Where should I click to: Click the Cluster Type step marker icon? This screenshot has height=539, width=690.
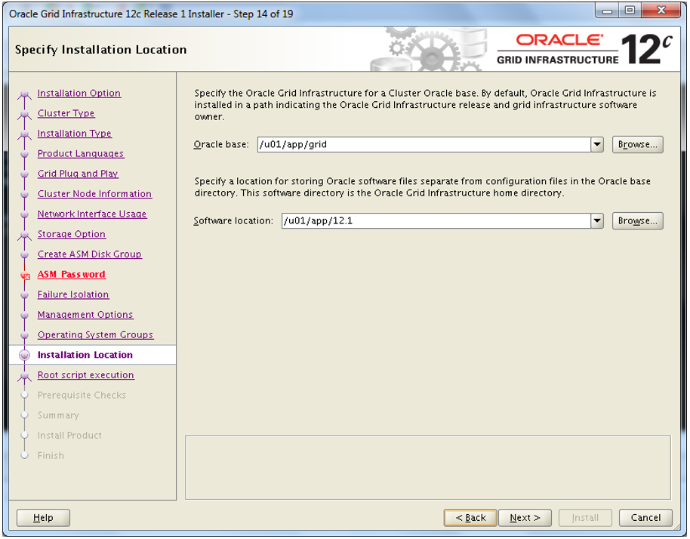tap(25, 115)
